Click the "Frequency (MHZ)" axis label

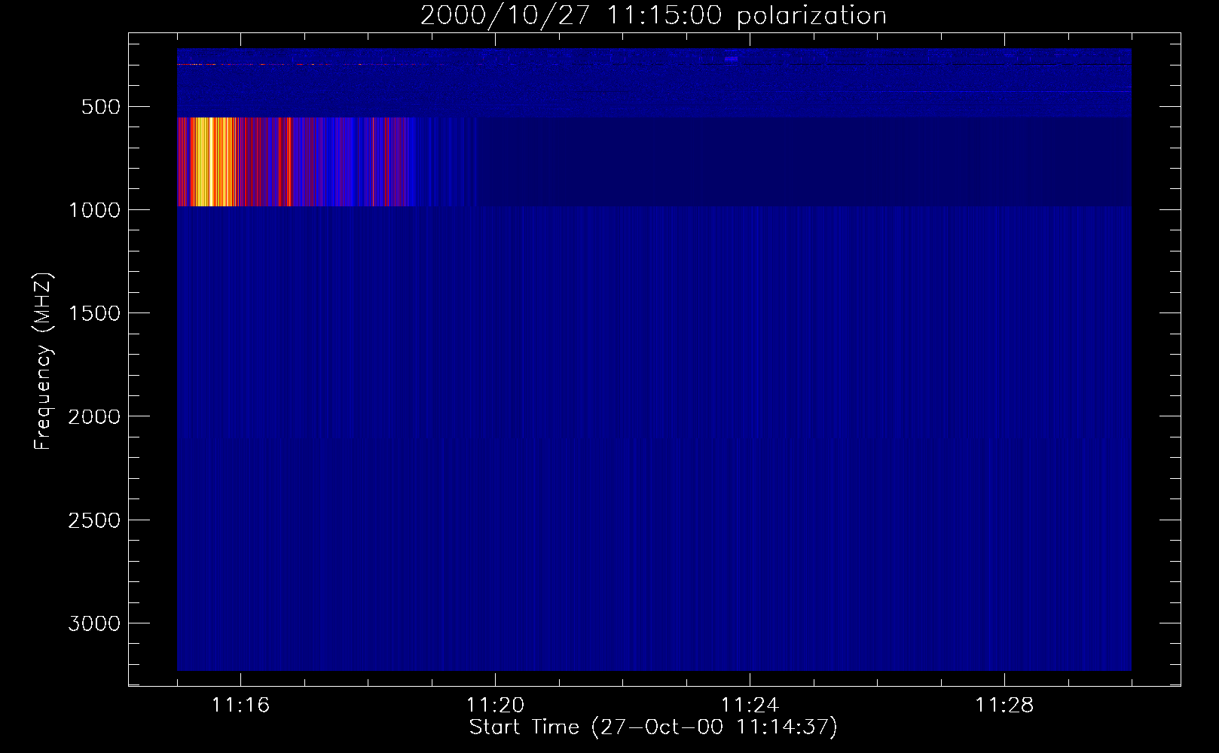44,361
